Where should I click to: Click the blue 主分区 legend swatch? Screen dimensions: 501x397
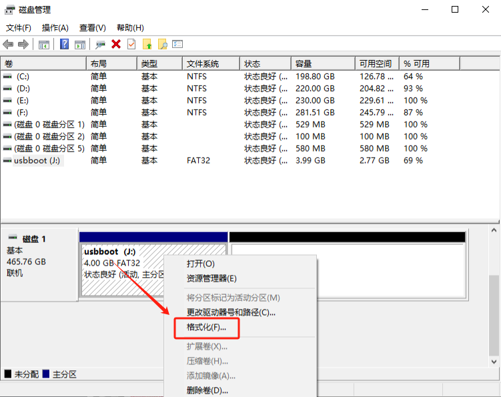(x=45, y=374)
